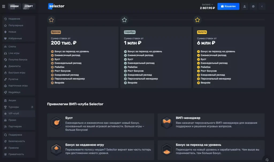Click the user profile icon

[244, 6]
